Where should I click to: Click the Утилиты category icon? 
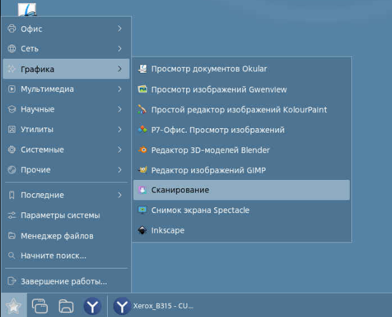coord(11,129)
